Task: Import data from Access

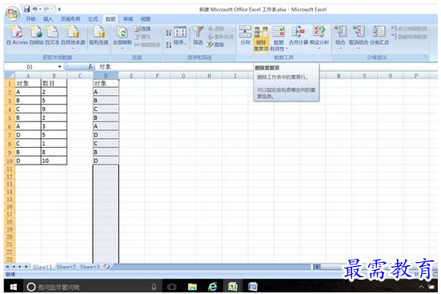Action: [x=17, y=35]
